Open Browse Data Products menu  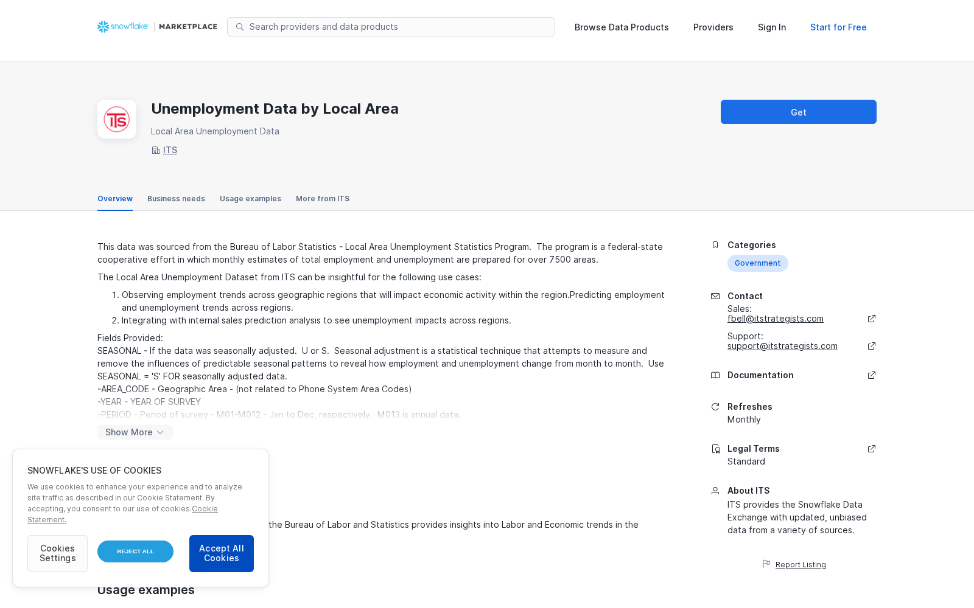[x=622, y=27]
